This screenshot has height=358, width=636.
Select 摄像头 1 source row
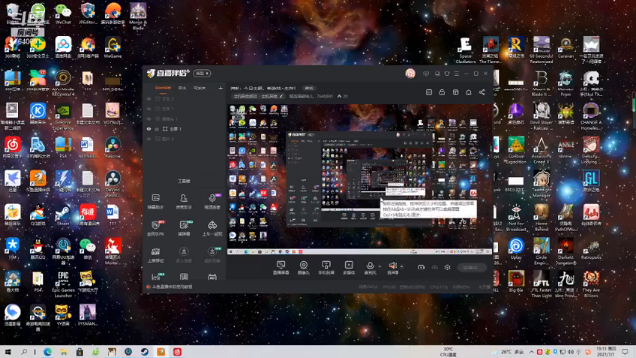pyautogui.click(x=185, y=119)
